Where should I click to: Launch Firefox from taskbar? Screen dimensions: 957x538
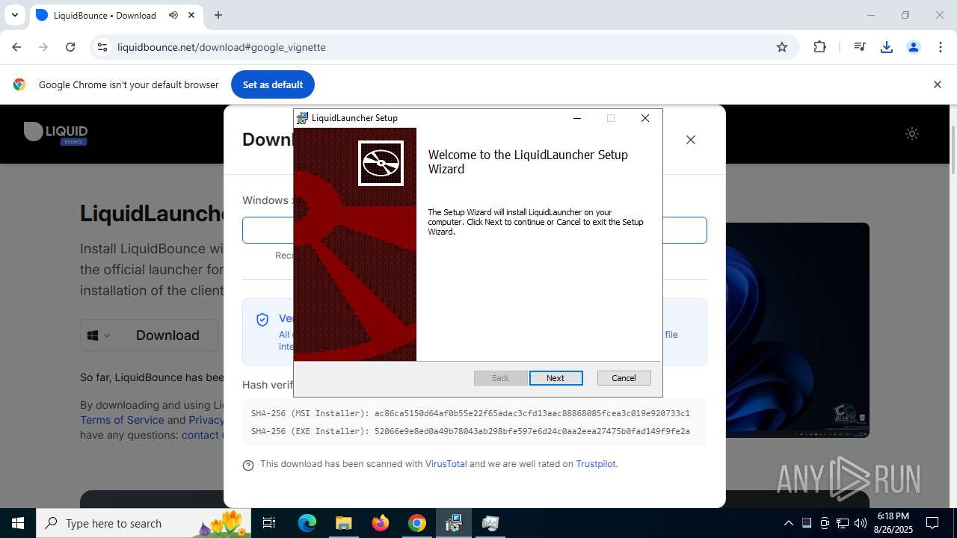pos(381,523)
